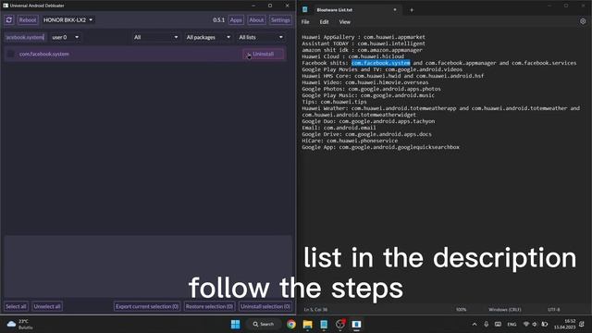Image resolution: width=592 pixels, height=333 pixels.
Task: Click the Notepad app icon in title bar
Action: 305,10
